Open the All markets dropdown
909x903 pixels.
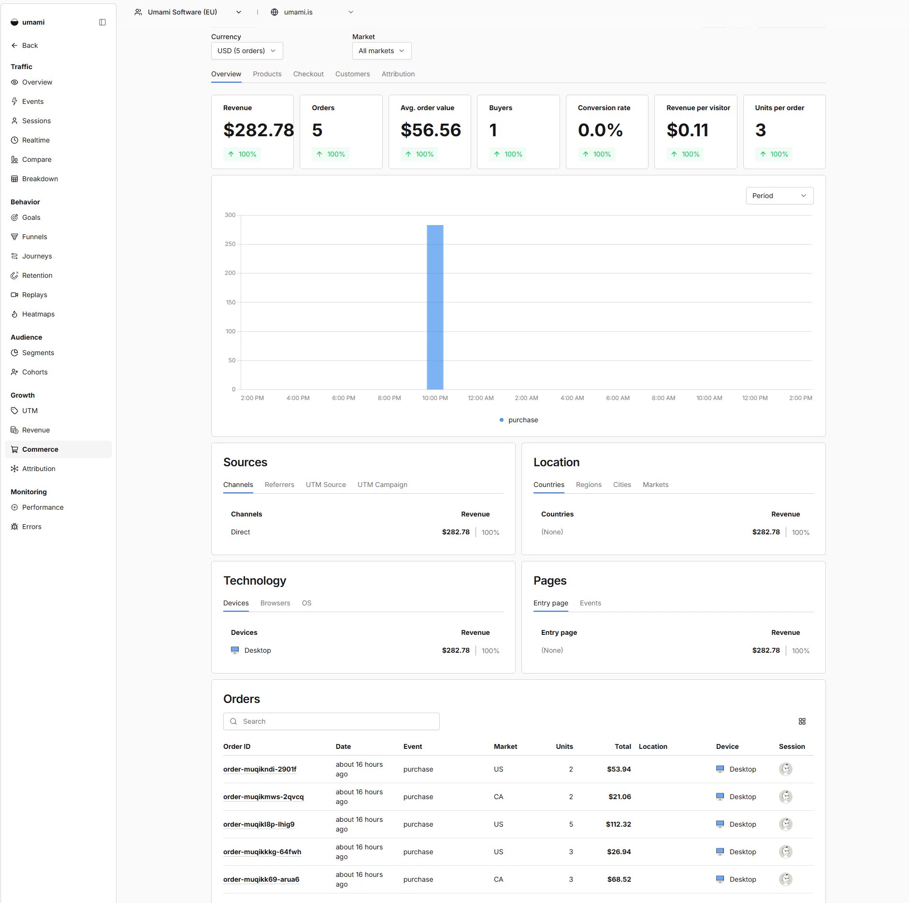point(382,51)
